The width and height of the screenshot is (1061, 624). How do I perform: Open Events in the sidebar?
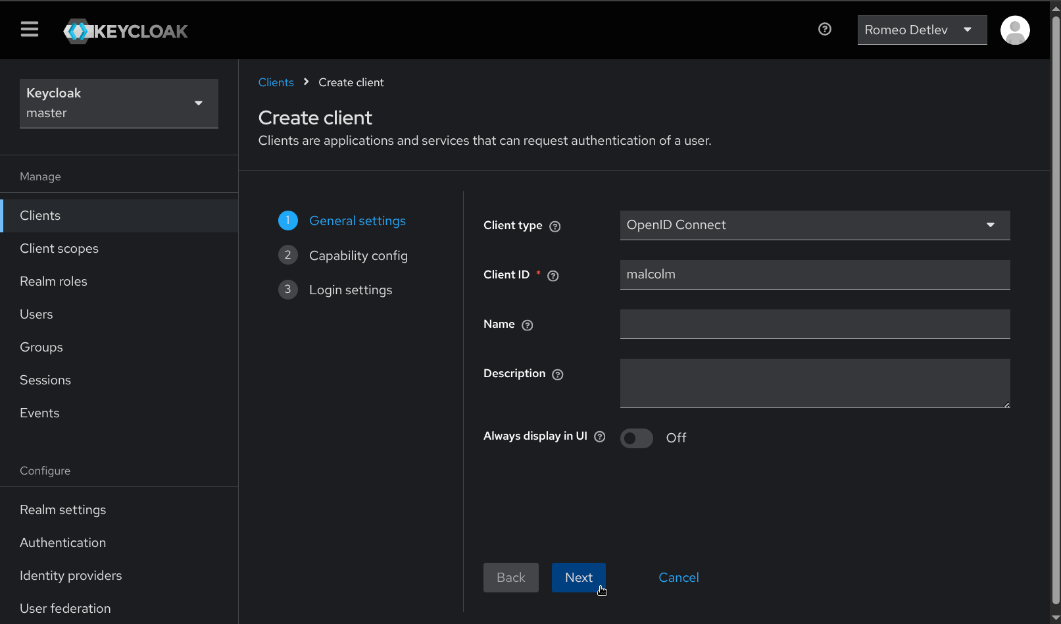click(119, 413)
